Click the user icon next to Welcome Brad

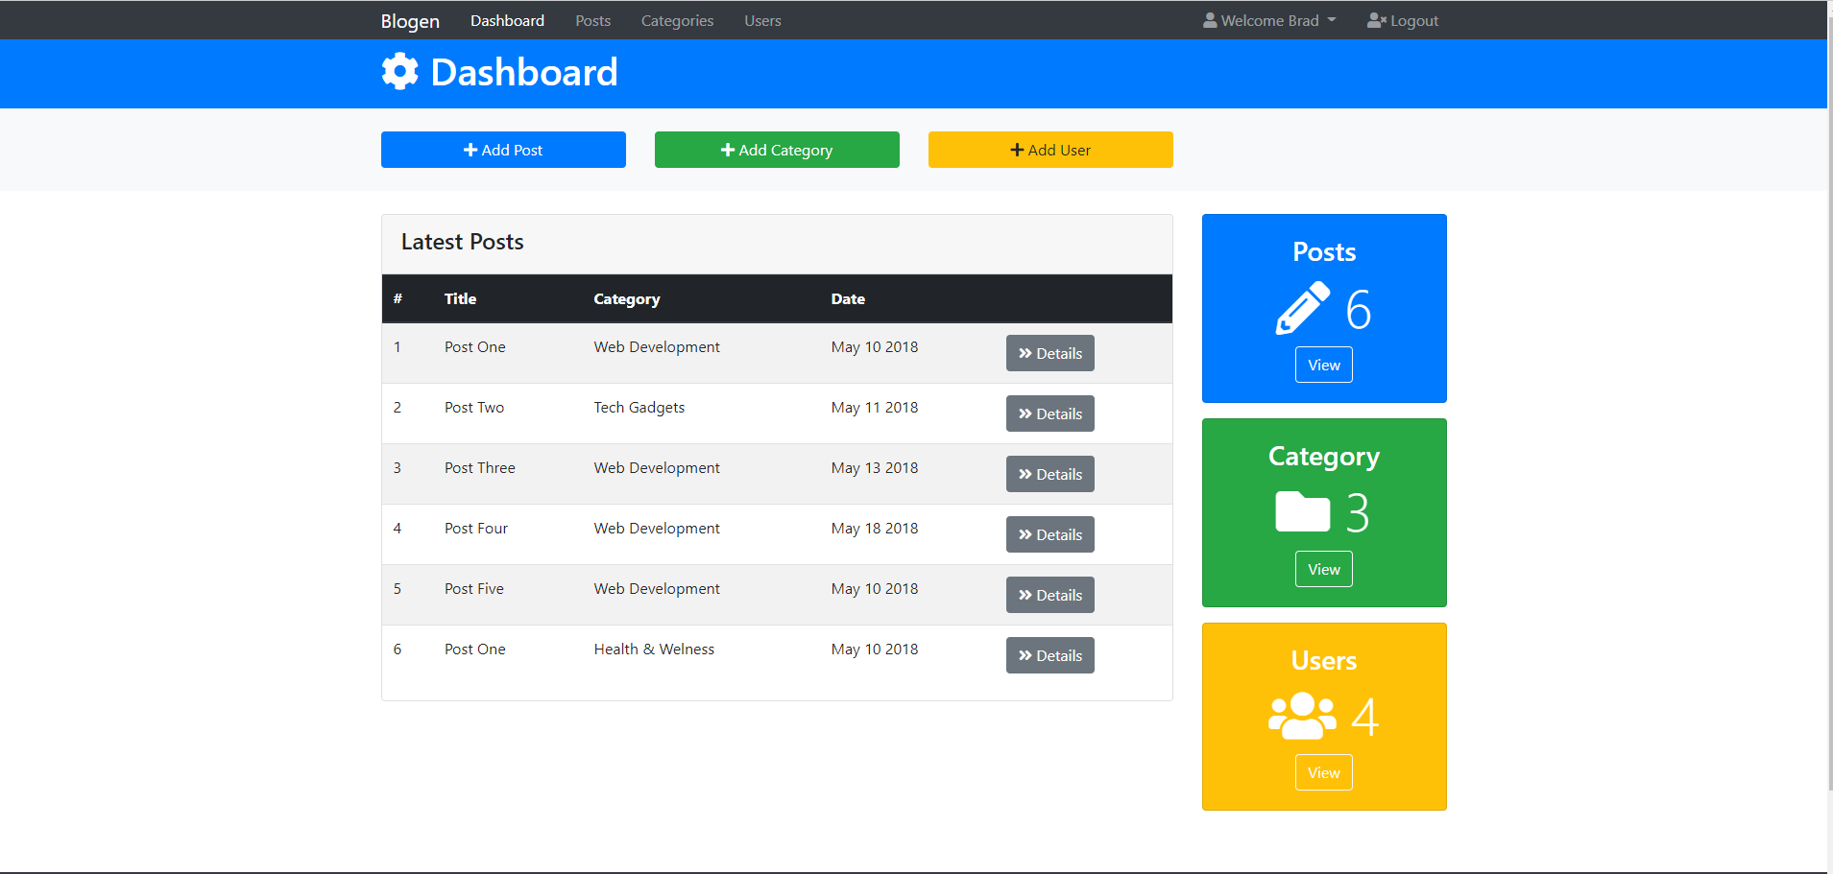[1210, 20]
